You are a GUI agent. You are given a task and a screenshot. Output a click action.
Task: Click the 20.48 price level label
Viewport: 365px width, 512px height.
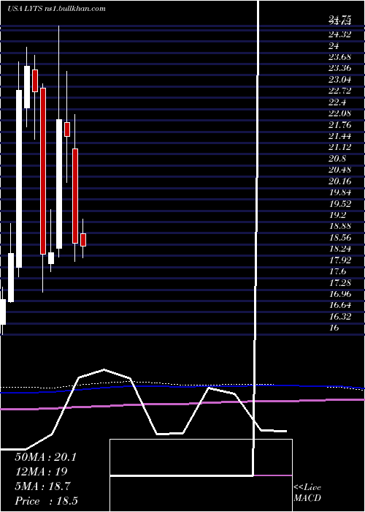coord(340,170)
